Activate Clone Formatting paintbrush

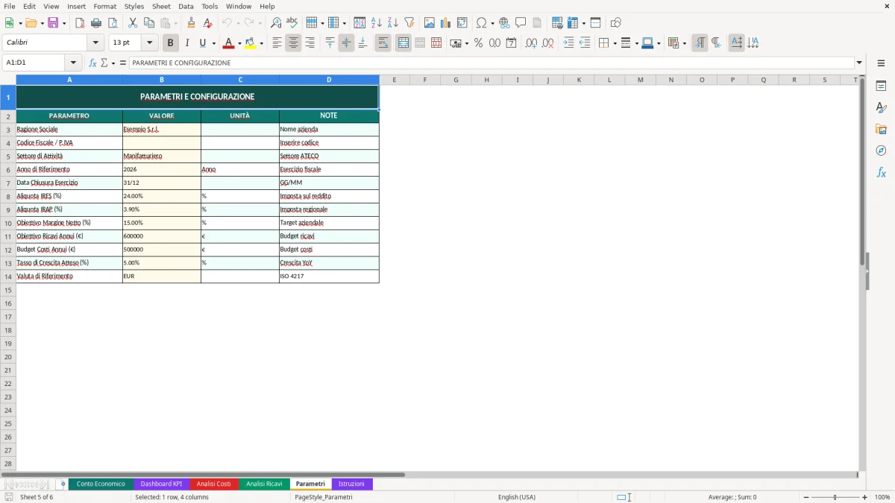(192, 23)
